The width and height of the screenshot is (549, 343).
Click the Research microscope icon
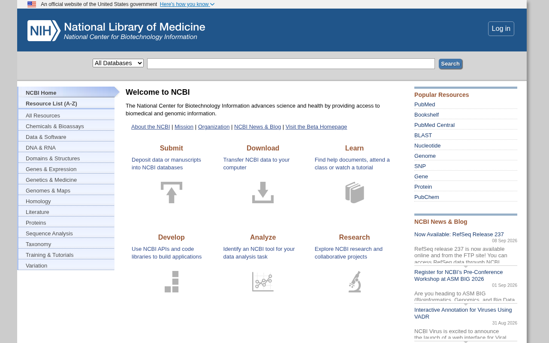(355, 282)
